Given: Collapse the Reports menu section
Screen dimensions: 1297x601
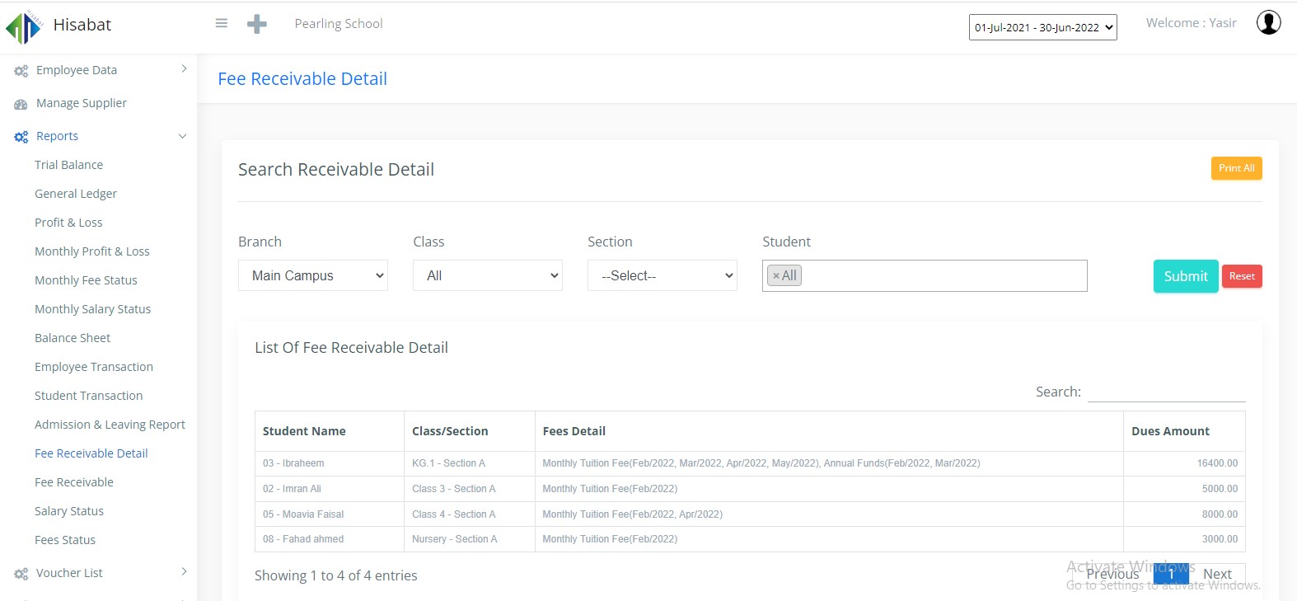Looking at the screenshot, I should click(182, 136).
